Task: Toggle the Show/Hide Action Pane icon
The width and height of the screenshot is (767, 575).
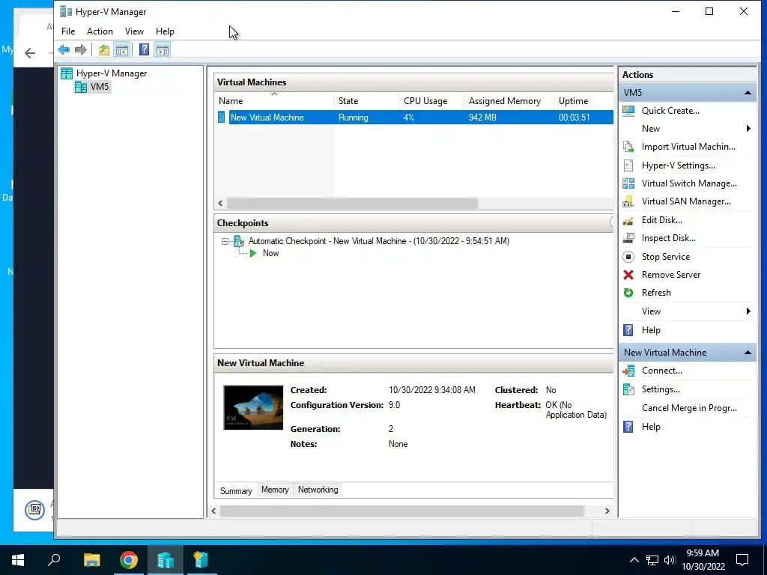Action: [x=163, y=49]
